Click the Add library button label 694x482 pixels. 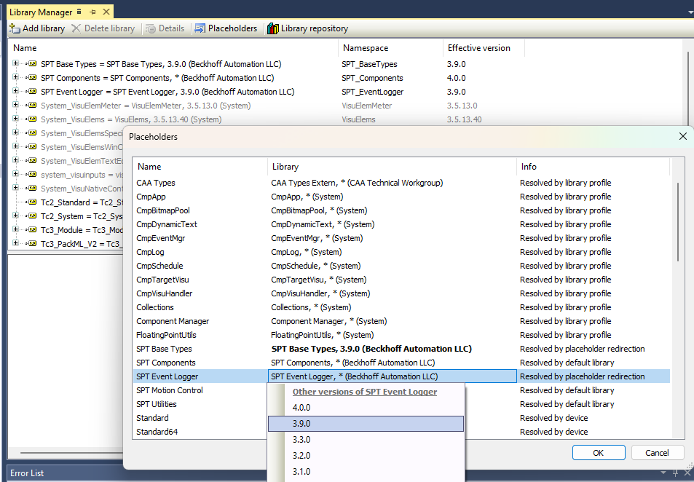(x=44, y=29)
